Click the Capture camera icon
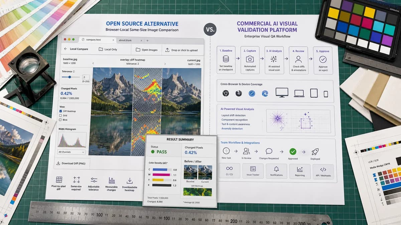The image size is (401, 225). point(250,59)
